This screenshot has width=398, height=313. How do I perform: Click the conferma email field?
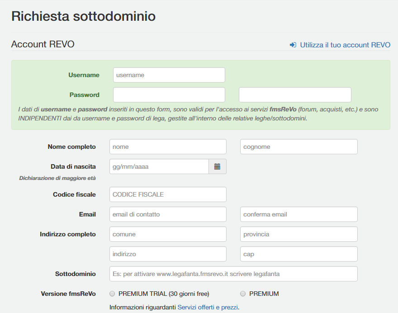pyautogui.click(x=298, y=214)
